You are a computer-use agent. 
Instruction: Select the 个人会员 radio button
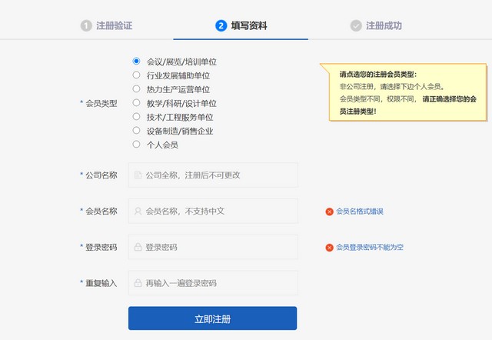[136, 144]
